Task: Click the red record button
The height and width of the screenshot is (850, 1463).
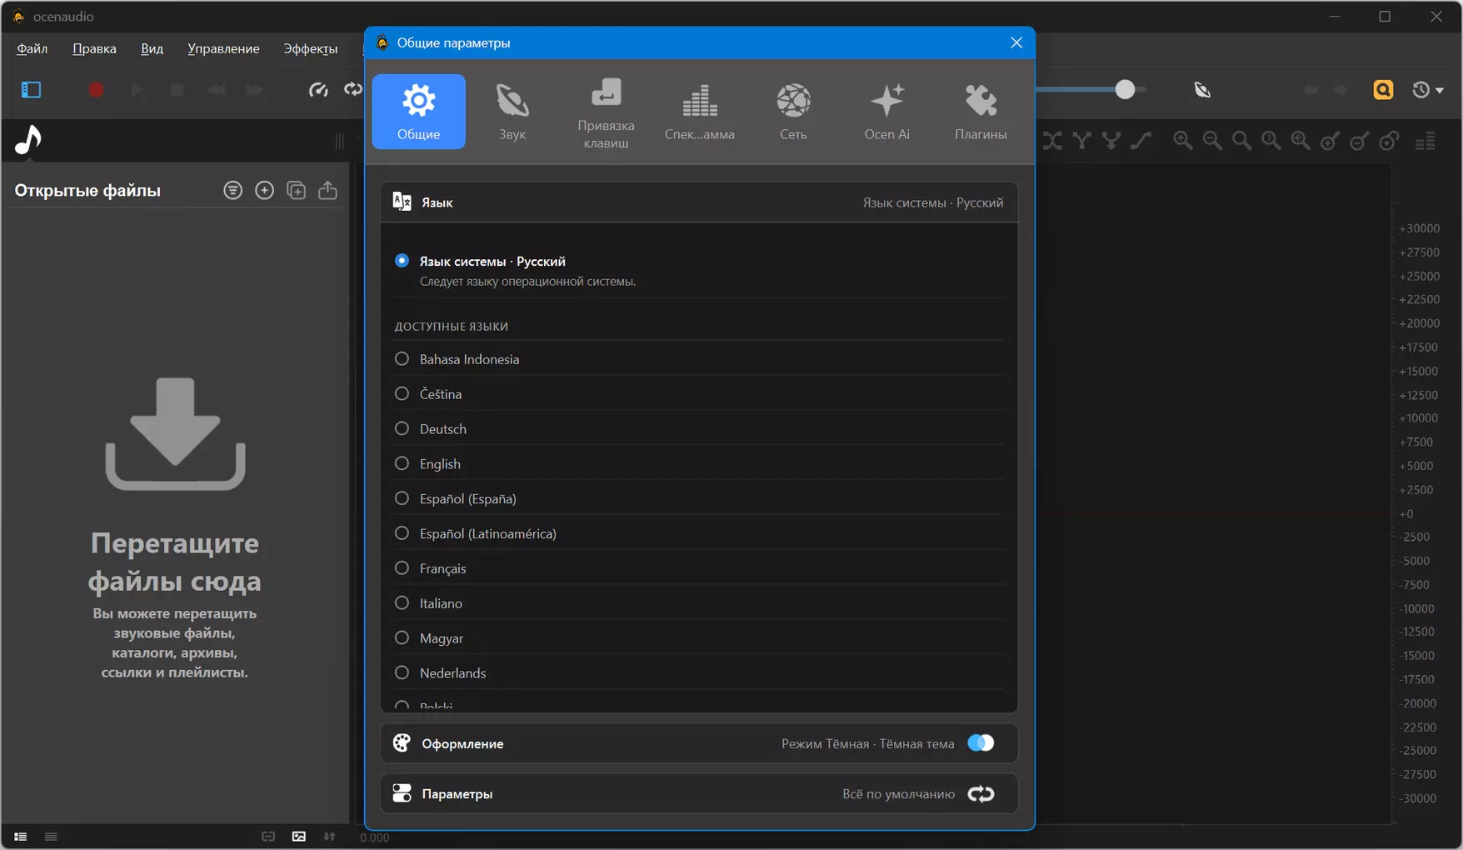Action: click(96, 89)
